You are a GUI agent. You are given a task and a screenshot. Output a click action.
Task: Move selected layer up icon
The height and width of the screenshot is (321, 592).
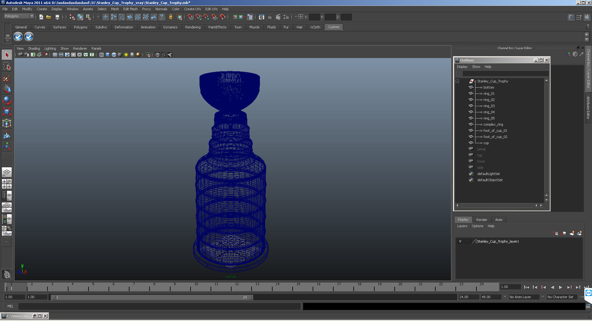pyautogui.click(x=556, y=233)
